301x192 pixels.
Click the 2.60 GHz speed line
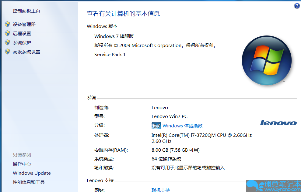pos(161,141)
